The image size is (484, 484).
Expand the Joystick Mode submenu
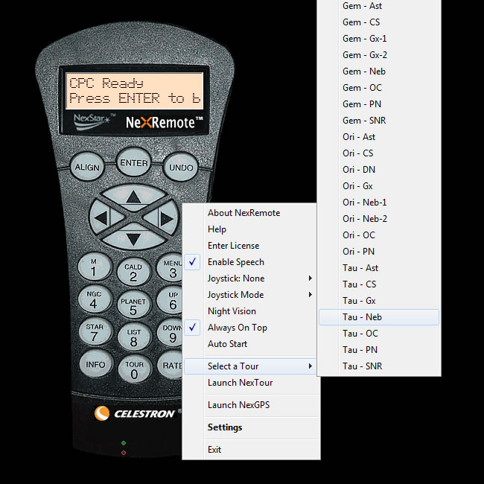(249, 294)
